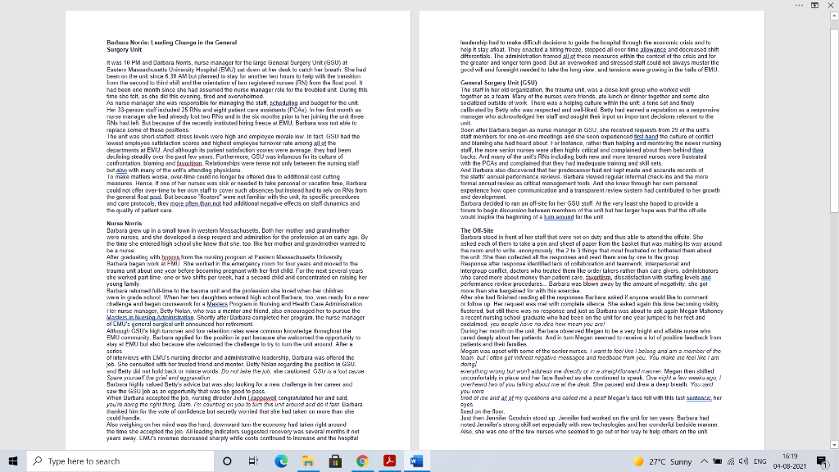Screen dimensions: 839x472
Task: Click the underlined phrase 'more often than not'
Action: (x=195, y=204)
